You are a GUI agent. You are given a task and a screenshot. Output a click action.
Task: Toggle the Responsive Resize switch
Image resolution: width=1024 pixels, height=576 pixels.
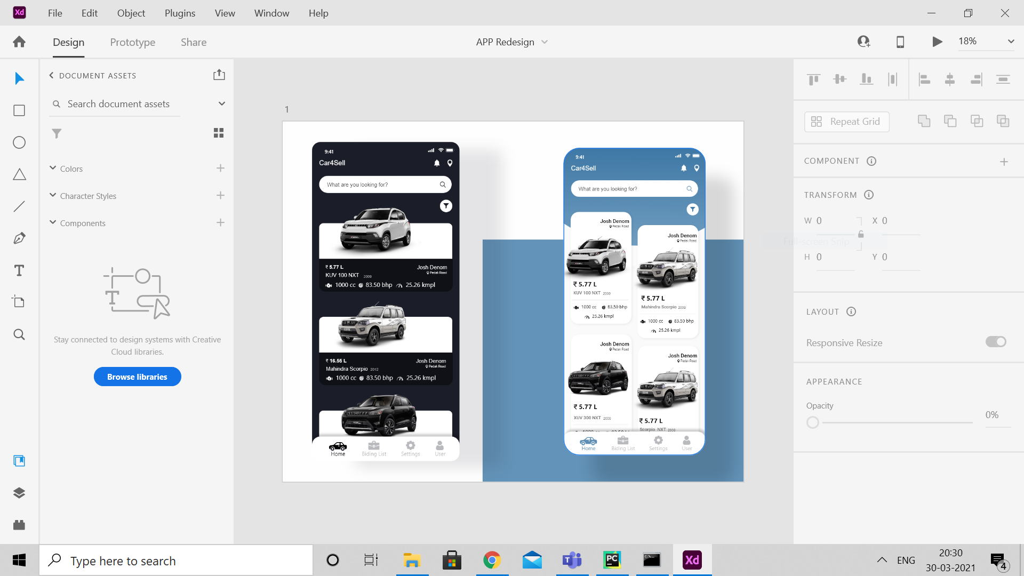995,342
